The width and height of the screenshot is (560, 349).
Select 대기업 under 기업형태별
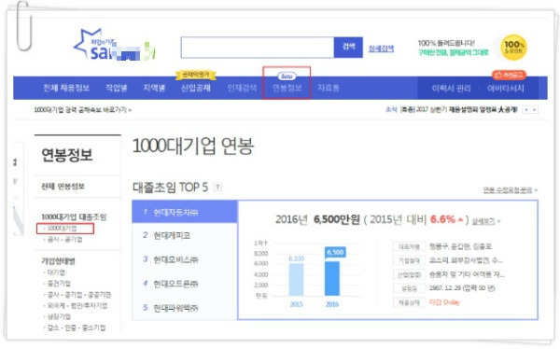(x=56, y=272)
